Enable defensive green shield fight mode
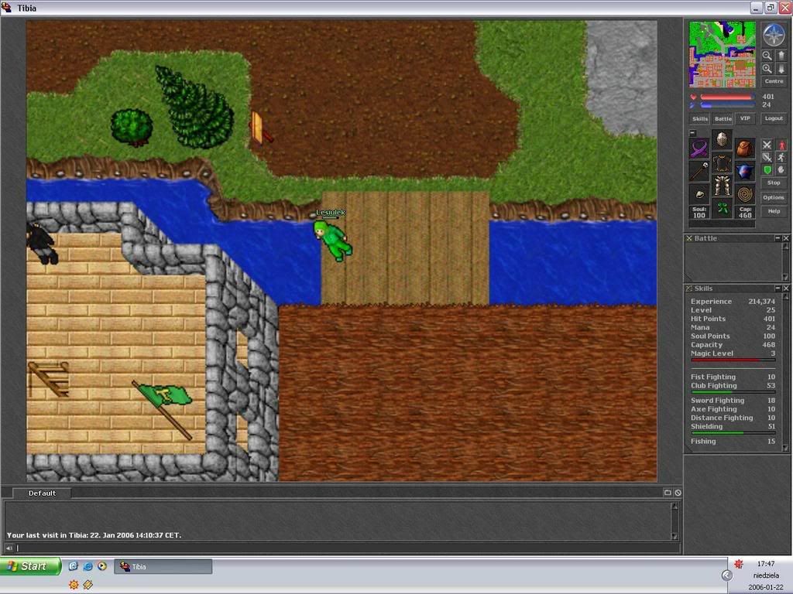The height and width of the screenshot is (594, 793). [767, 169]
